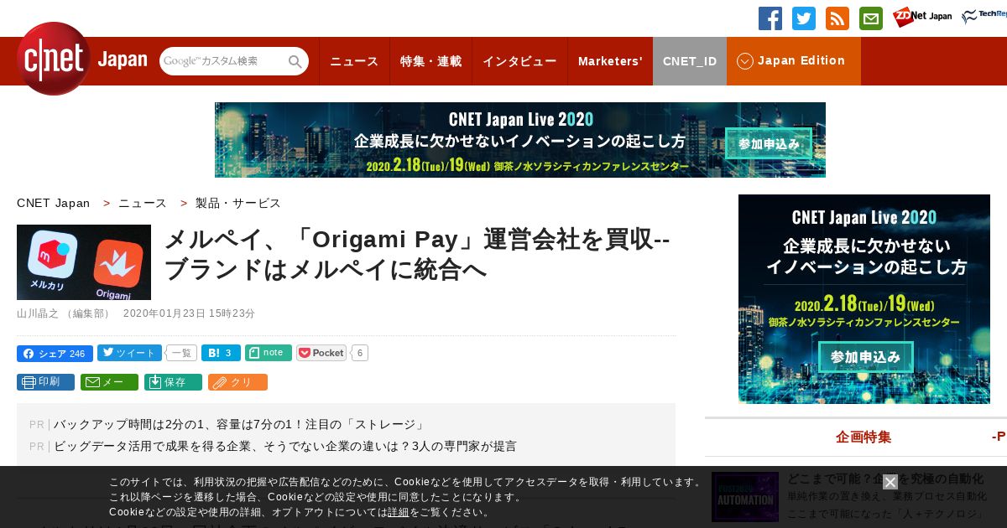The image size is (1007, 528).
Task: Close the cookie notice with X
Action: pyautogui.click(x=890, y=482)
